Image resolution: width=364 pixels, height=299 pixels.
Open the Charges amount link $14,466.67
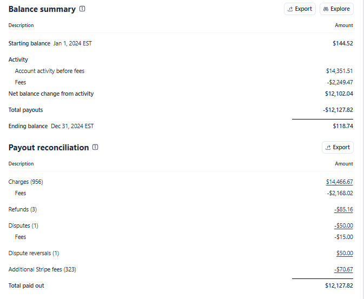click(x=339, y=182)
